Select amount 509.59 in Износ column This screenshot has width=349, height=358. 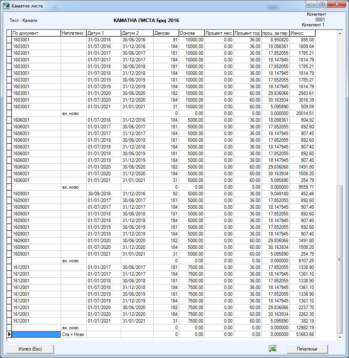pos(303,107)
